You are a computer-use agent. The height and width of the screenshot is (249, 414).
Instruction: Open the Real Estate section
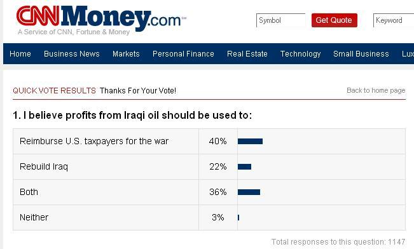point(247,54)
